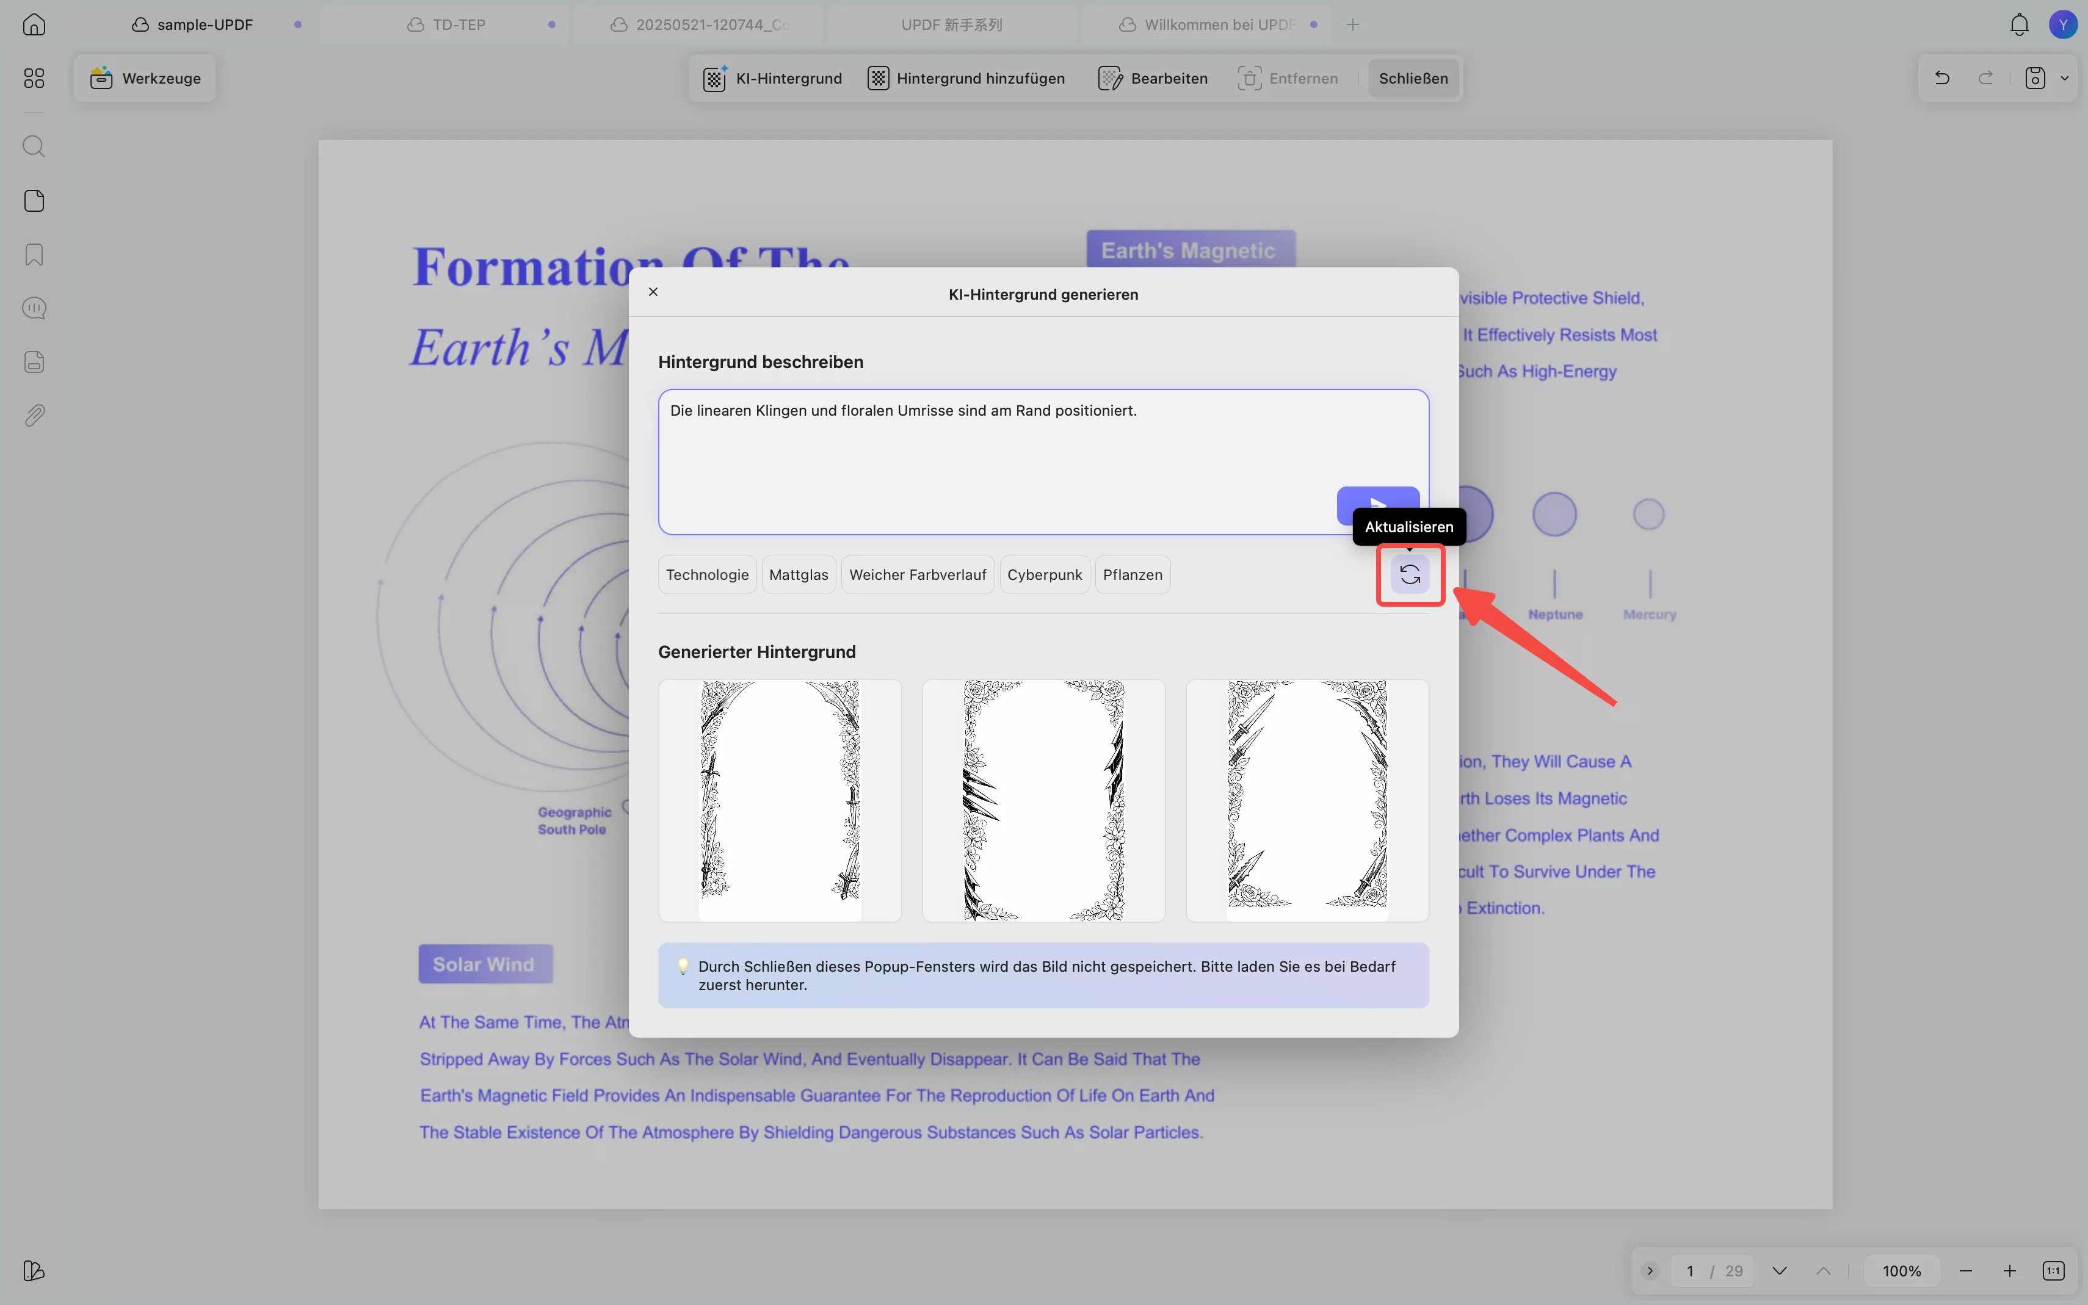
Task: Click the Schließen button
Action: [1413, 79]
